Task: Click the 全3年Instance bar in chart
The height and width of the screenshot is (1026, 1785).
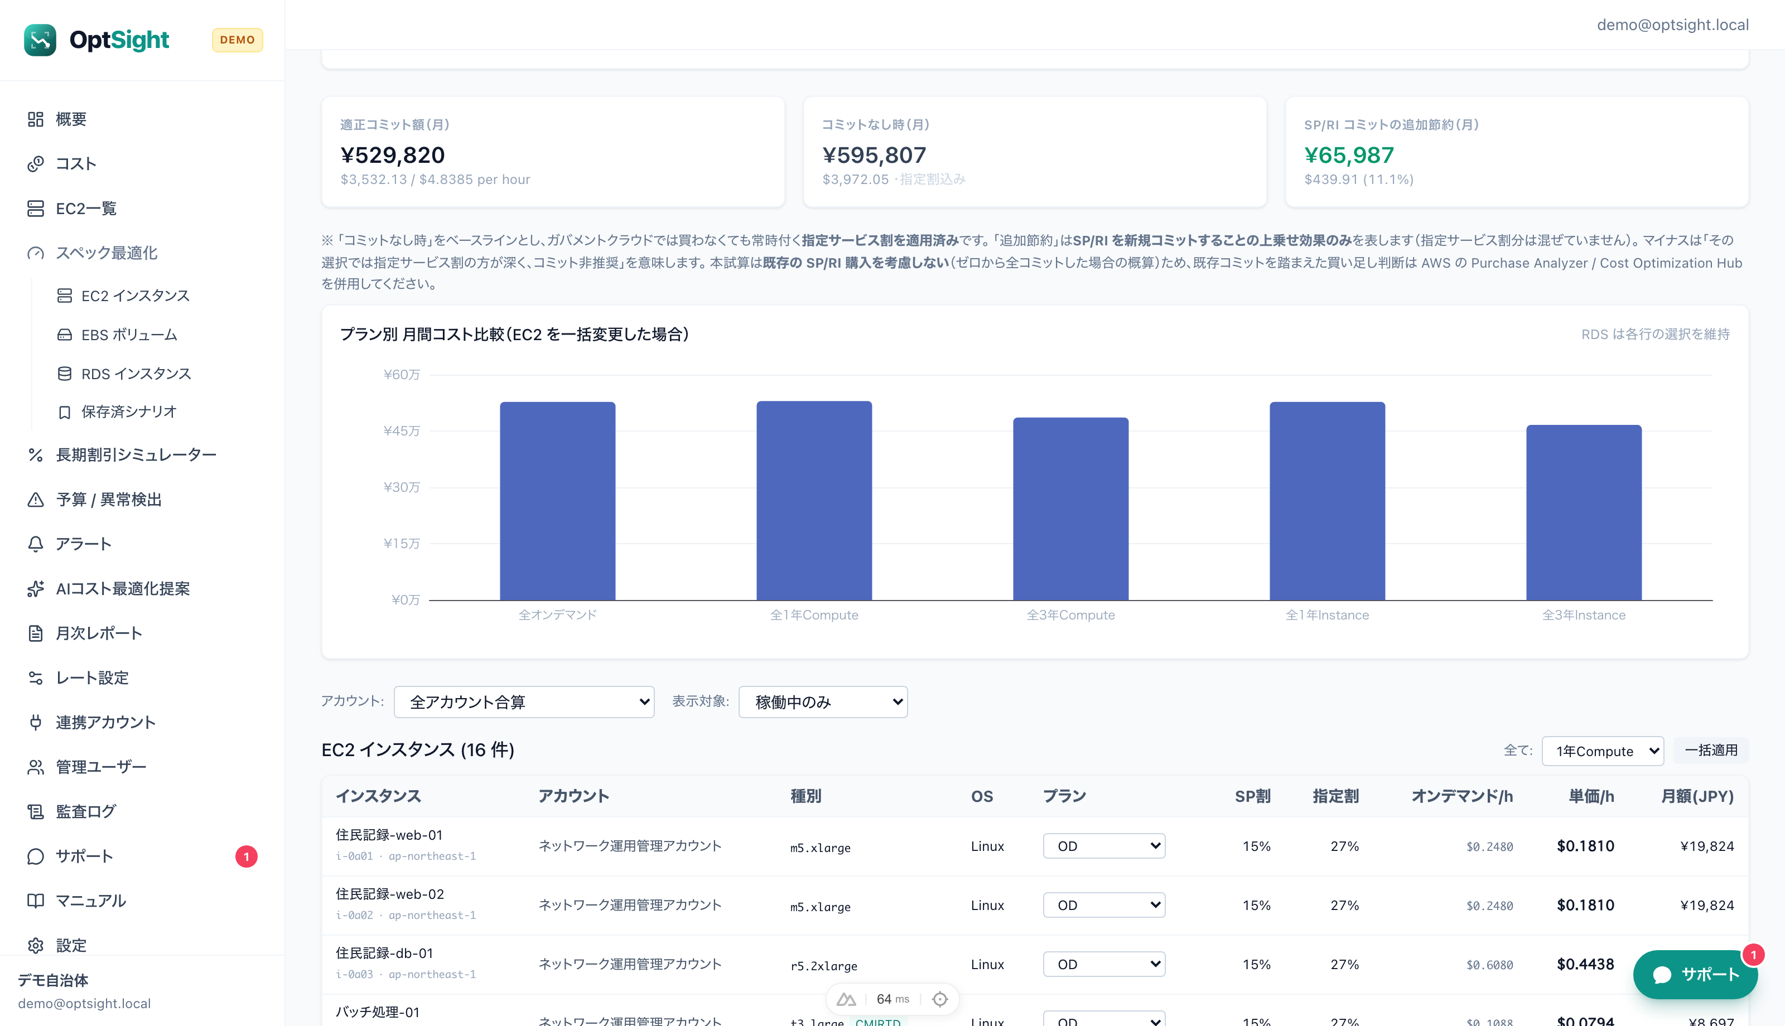Action: 1584,512
